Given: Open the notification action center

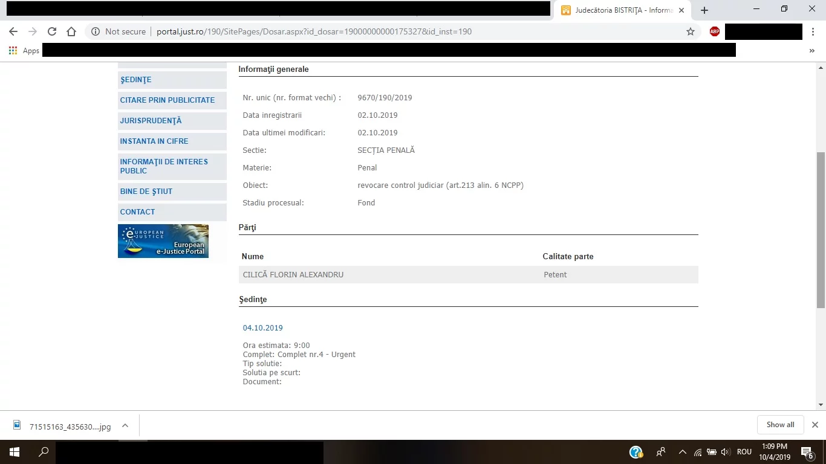Looking at the screenshot, I should point(807,452).
